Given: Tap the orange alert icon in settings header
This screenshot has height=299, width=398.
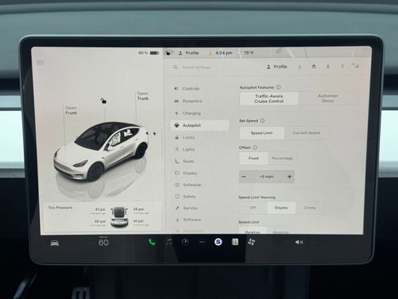Looking at the screenshot, I should pyautogui.click(x=299, y=67).
